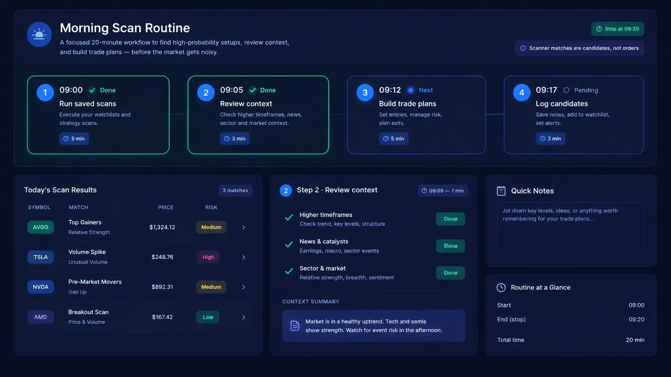Click the 3 min duration badge under Log candidates
The width and height of the screenshot is (671, 377).
[x=550, y=139]
